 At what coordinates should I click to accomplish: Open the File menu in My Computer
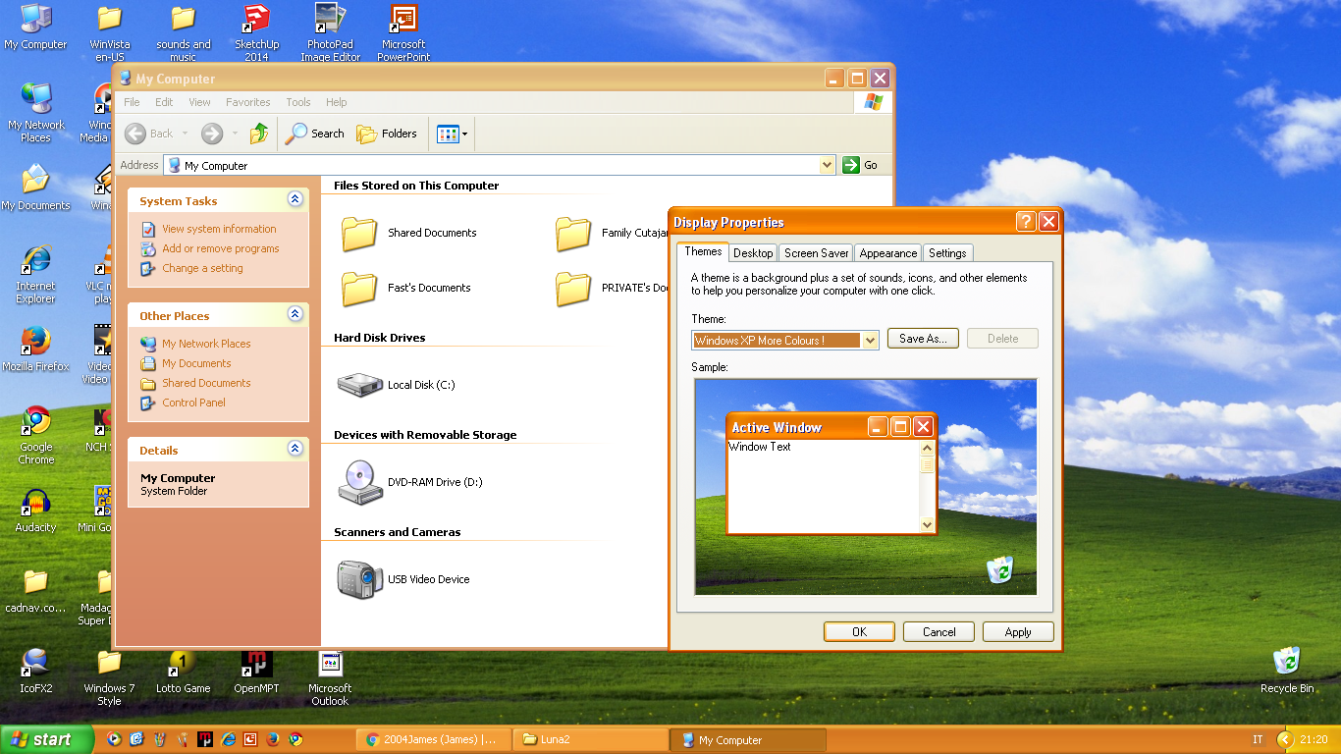pos(132,102)
